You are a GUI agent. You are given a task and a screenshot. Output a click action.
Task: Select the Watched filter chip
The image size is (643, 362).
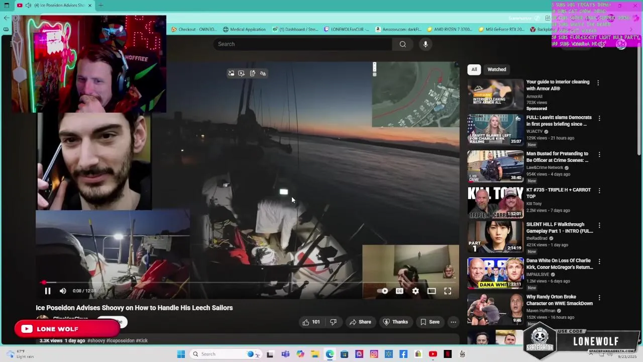pyautogui.click(x=497, y=69)
